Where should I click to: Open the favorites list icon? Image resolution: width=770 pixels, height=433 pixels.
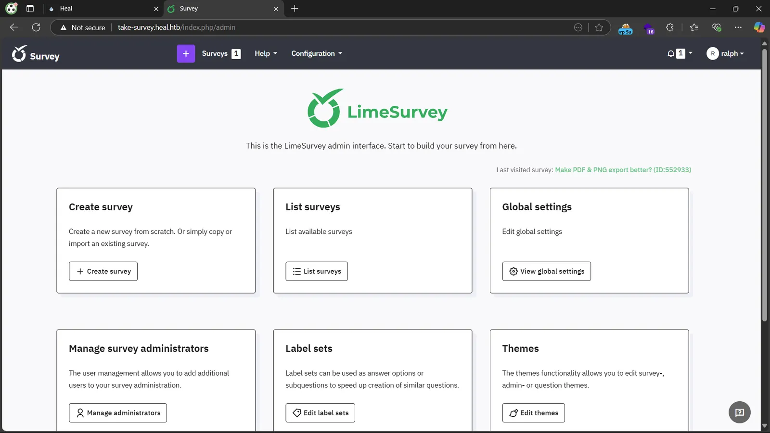point(694,27)
